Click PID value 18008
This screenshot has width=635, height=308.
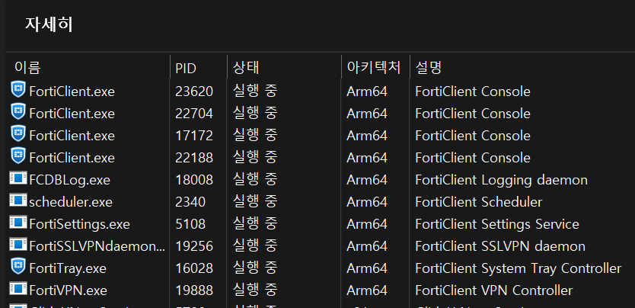tap(194, 180)
